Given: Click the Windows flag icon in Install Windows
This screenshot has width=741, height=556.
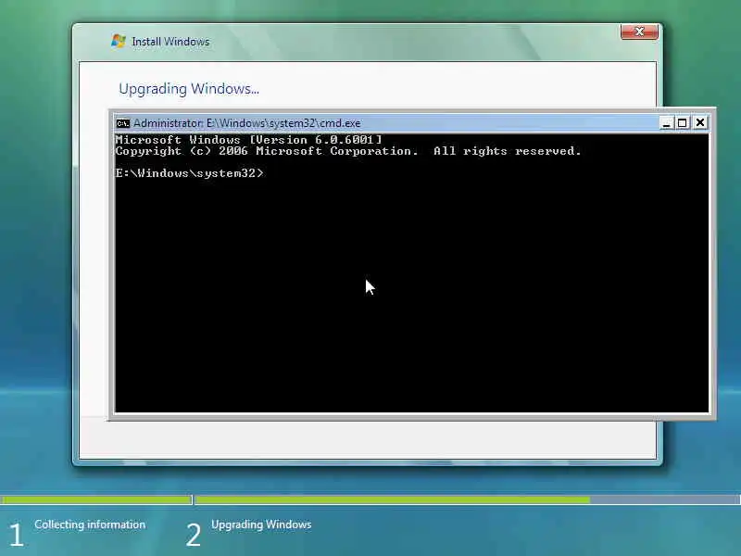Looking at the screenshot, I should [119, 41].
